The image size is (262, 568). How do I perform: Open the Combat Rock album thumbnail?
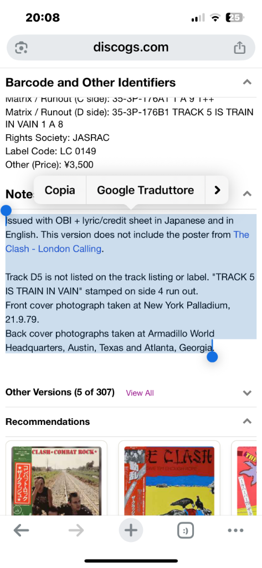pos(56,481)
